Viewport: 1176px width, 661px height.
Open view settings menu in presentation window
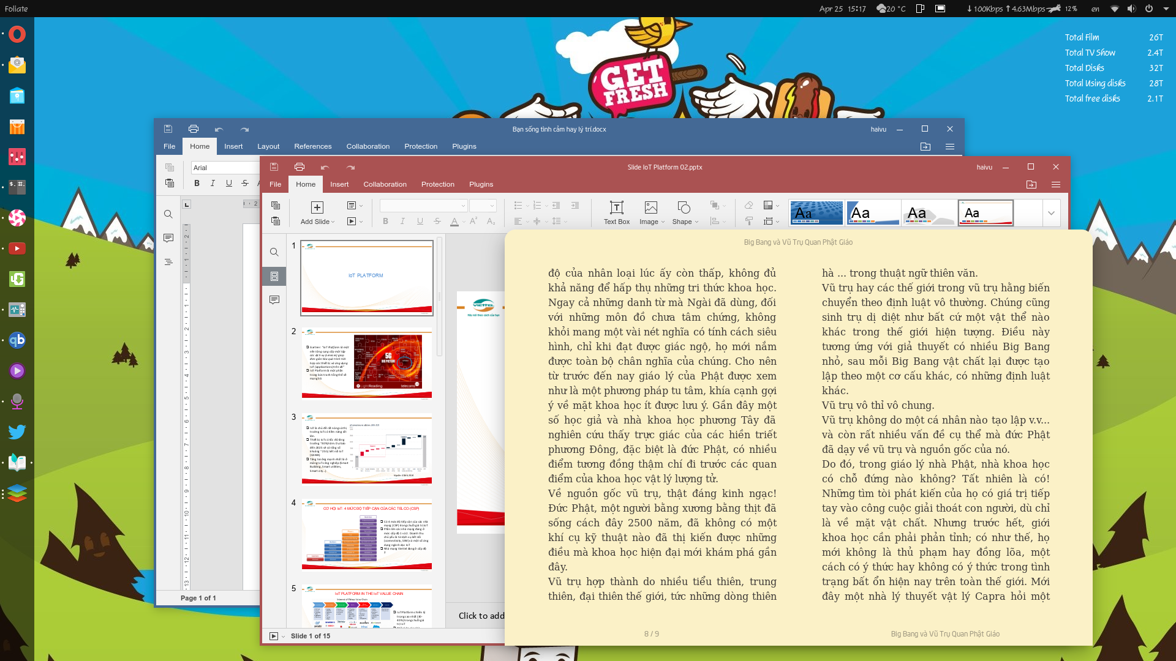(x=1055, y=184)
